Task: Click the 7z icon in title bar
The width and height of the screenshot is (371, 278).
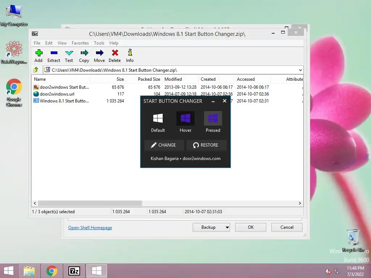Action: (35, 34)
